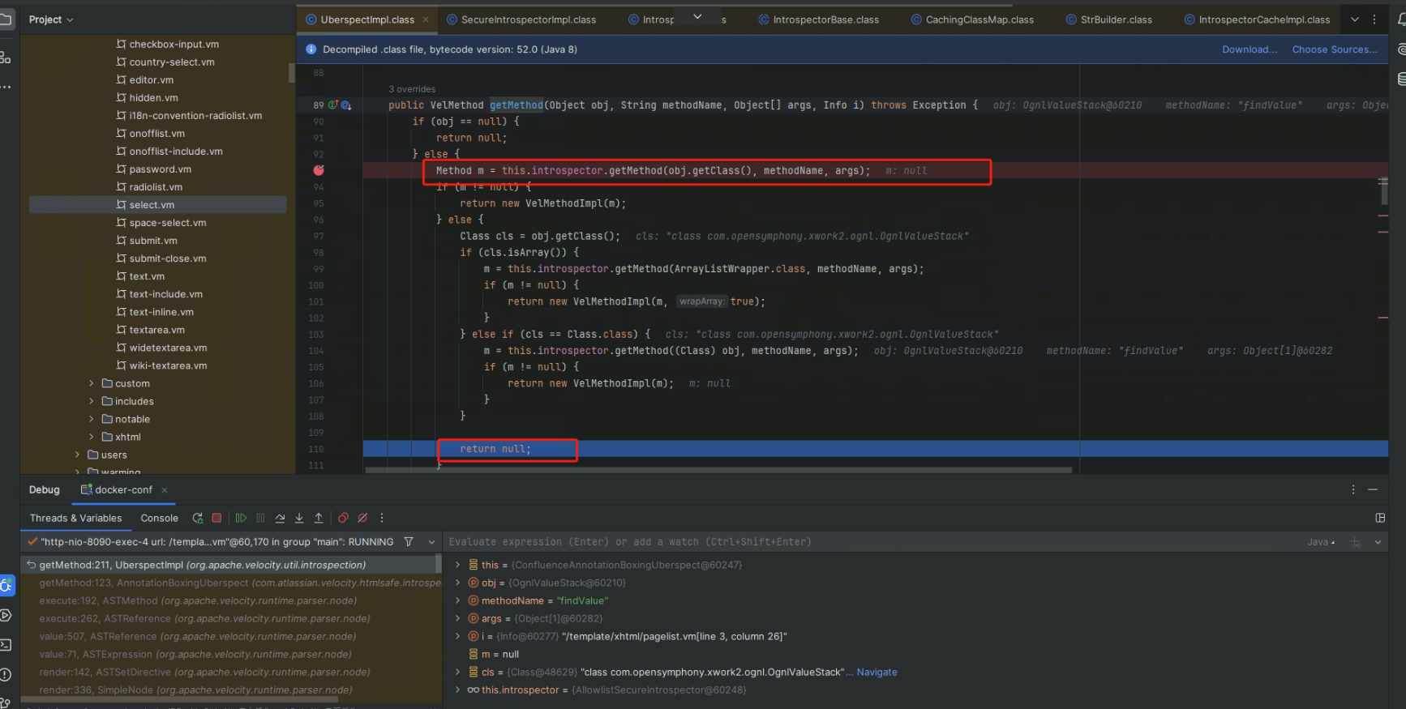The width and height of the screenshot is (1406, 709).
Task: Expand the obj variable node
Action: tap(457, 583)
